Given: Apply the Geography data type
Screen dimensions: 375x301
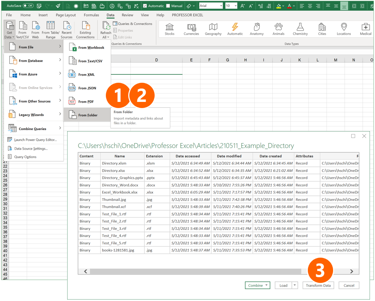Looking at the screenshot, I should point(213,29).
